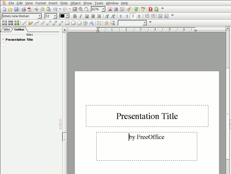This screenshot has width=231, height=174.
Task: Toggle numbered list in formatting toolbar
Action: coord(166,16)
